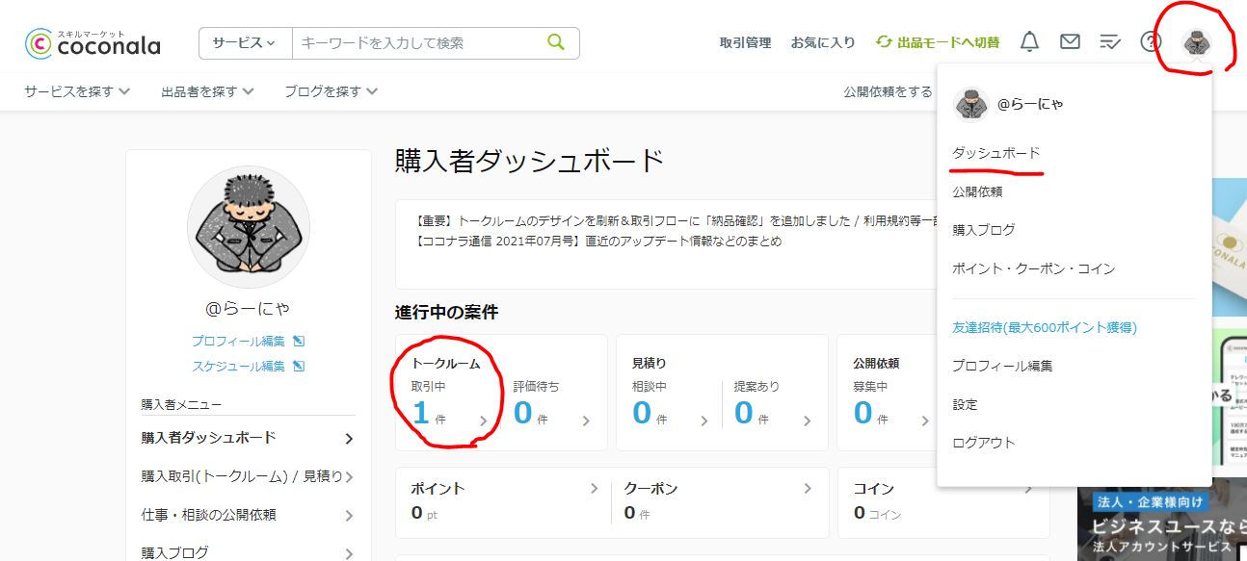The height and width of the screenshot is (561, 1247).
Task: Click the coconala logo
Action: tap(93, 42)
